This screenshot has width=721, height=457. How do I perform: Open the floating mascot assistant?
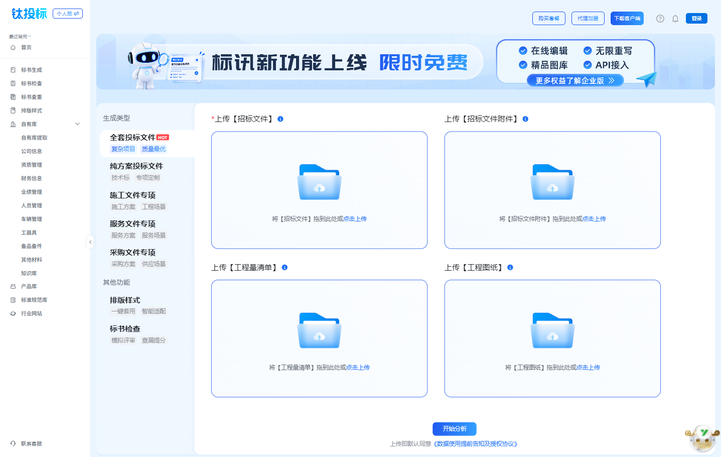pyautogui.click(x=702, y=437)
